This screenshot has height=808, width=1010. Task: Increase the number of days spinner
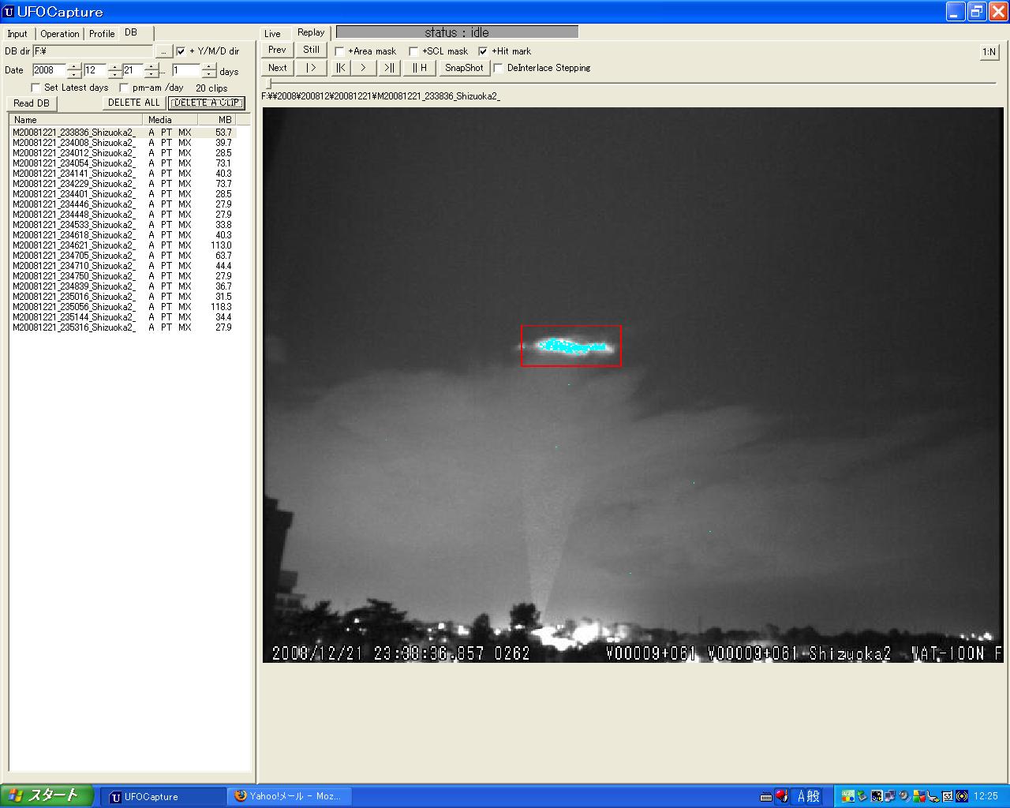pos(208,66)
